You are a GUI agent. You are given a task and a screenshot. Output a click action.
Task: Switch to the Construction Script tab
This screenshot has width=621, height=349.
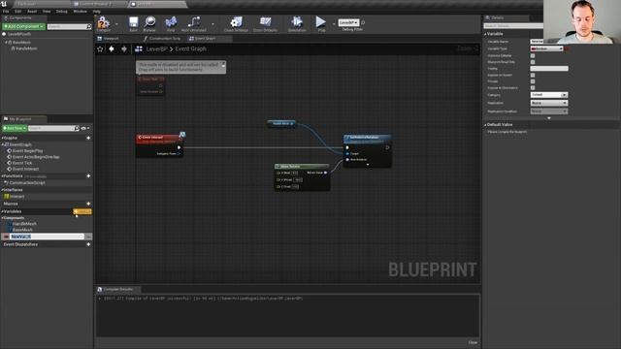click(x=162, y=39)
